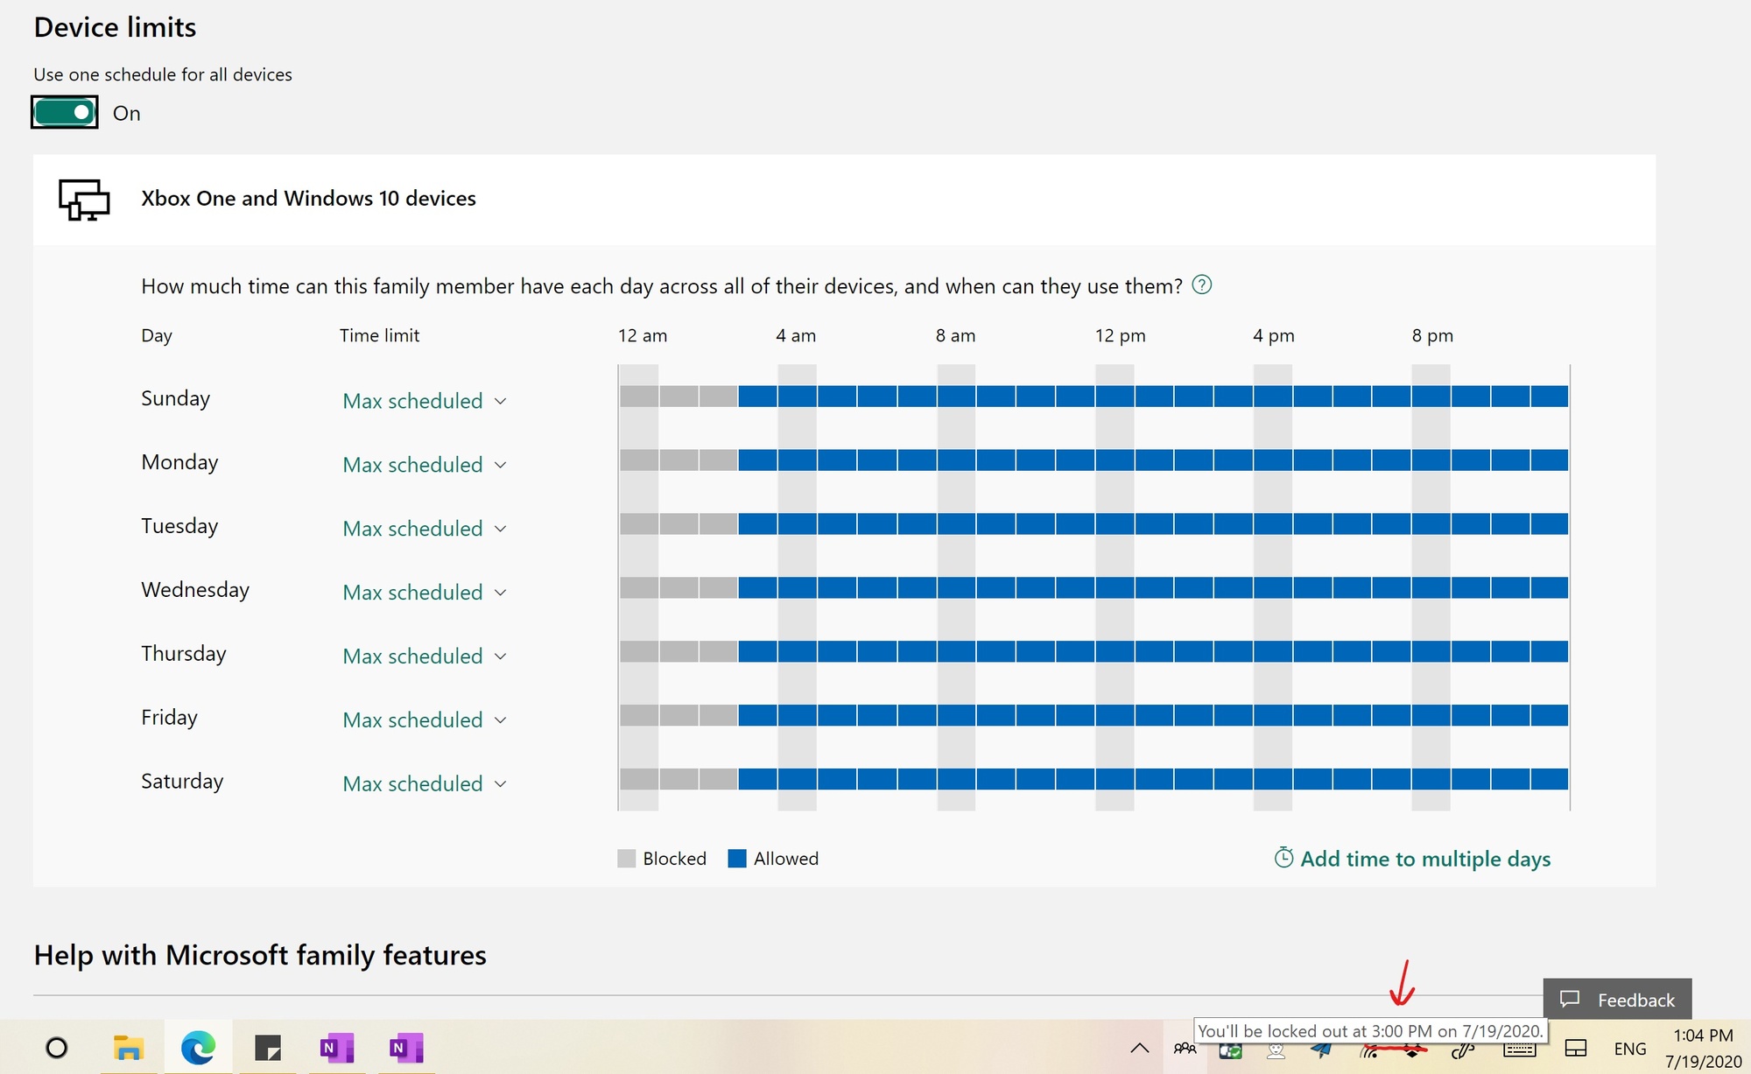Click the blue paper plane tray icon
Image resolution: width=1751 pixels, height=1074 pixels.
1322,1050
